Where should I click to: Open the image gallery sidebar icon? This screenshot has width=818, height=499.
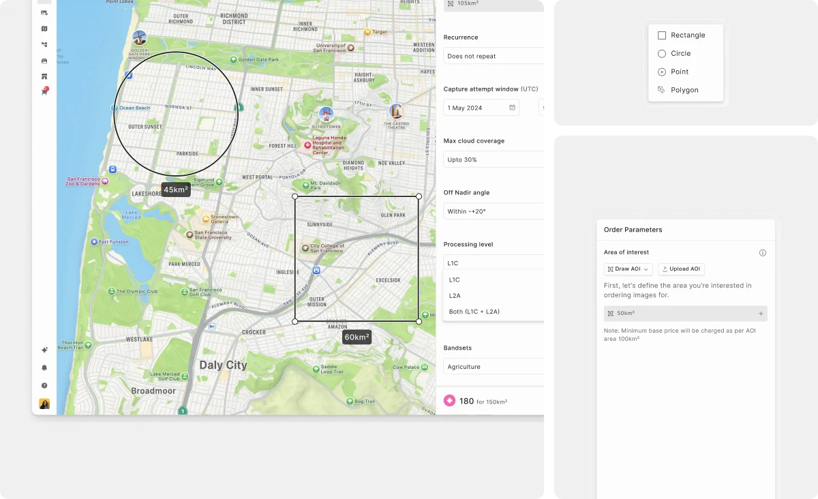click(44, 13)
